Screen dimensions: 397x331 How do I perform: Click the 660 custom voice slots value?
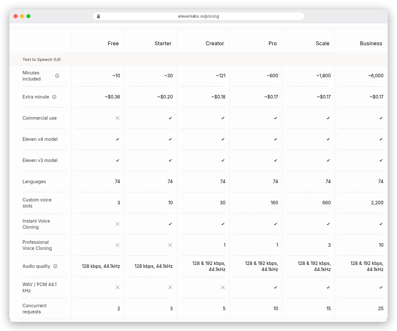point(326,203)
